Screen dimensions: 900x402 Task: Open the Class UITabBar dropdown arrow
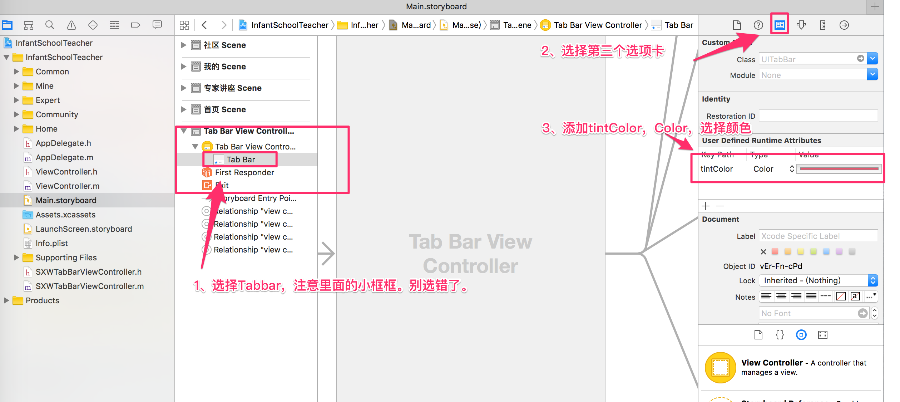872,59
